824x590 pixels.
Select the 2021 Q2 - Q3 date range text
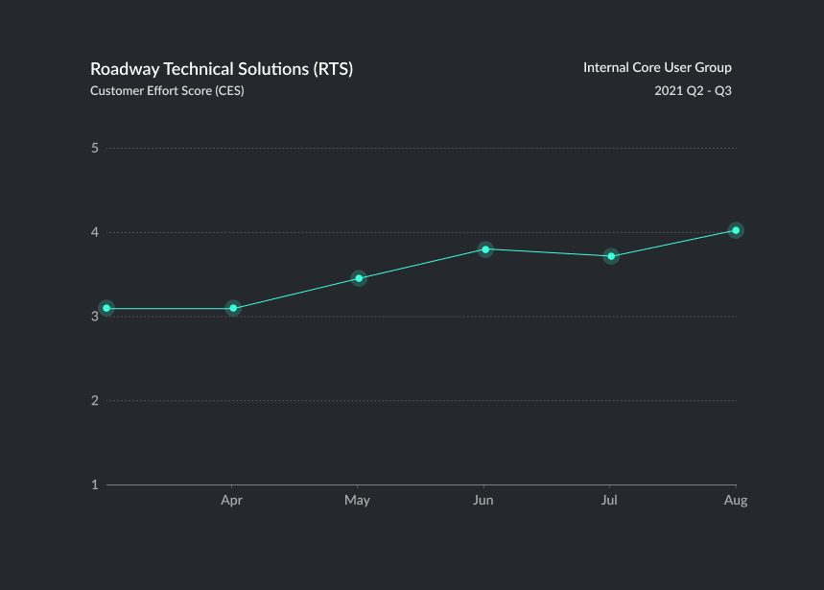click(693, 91)
